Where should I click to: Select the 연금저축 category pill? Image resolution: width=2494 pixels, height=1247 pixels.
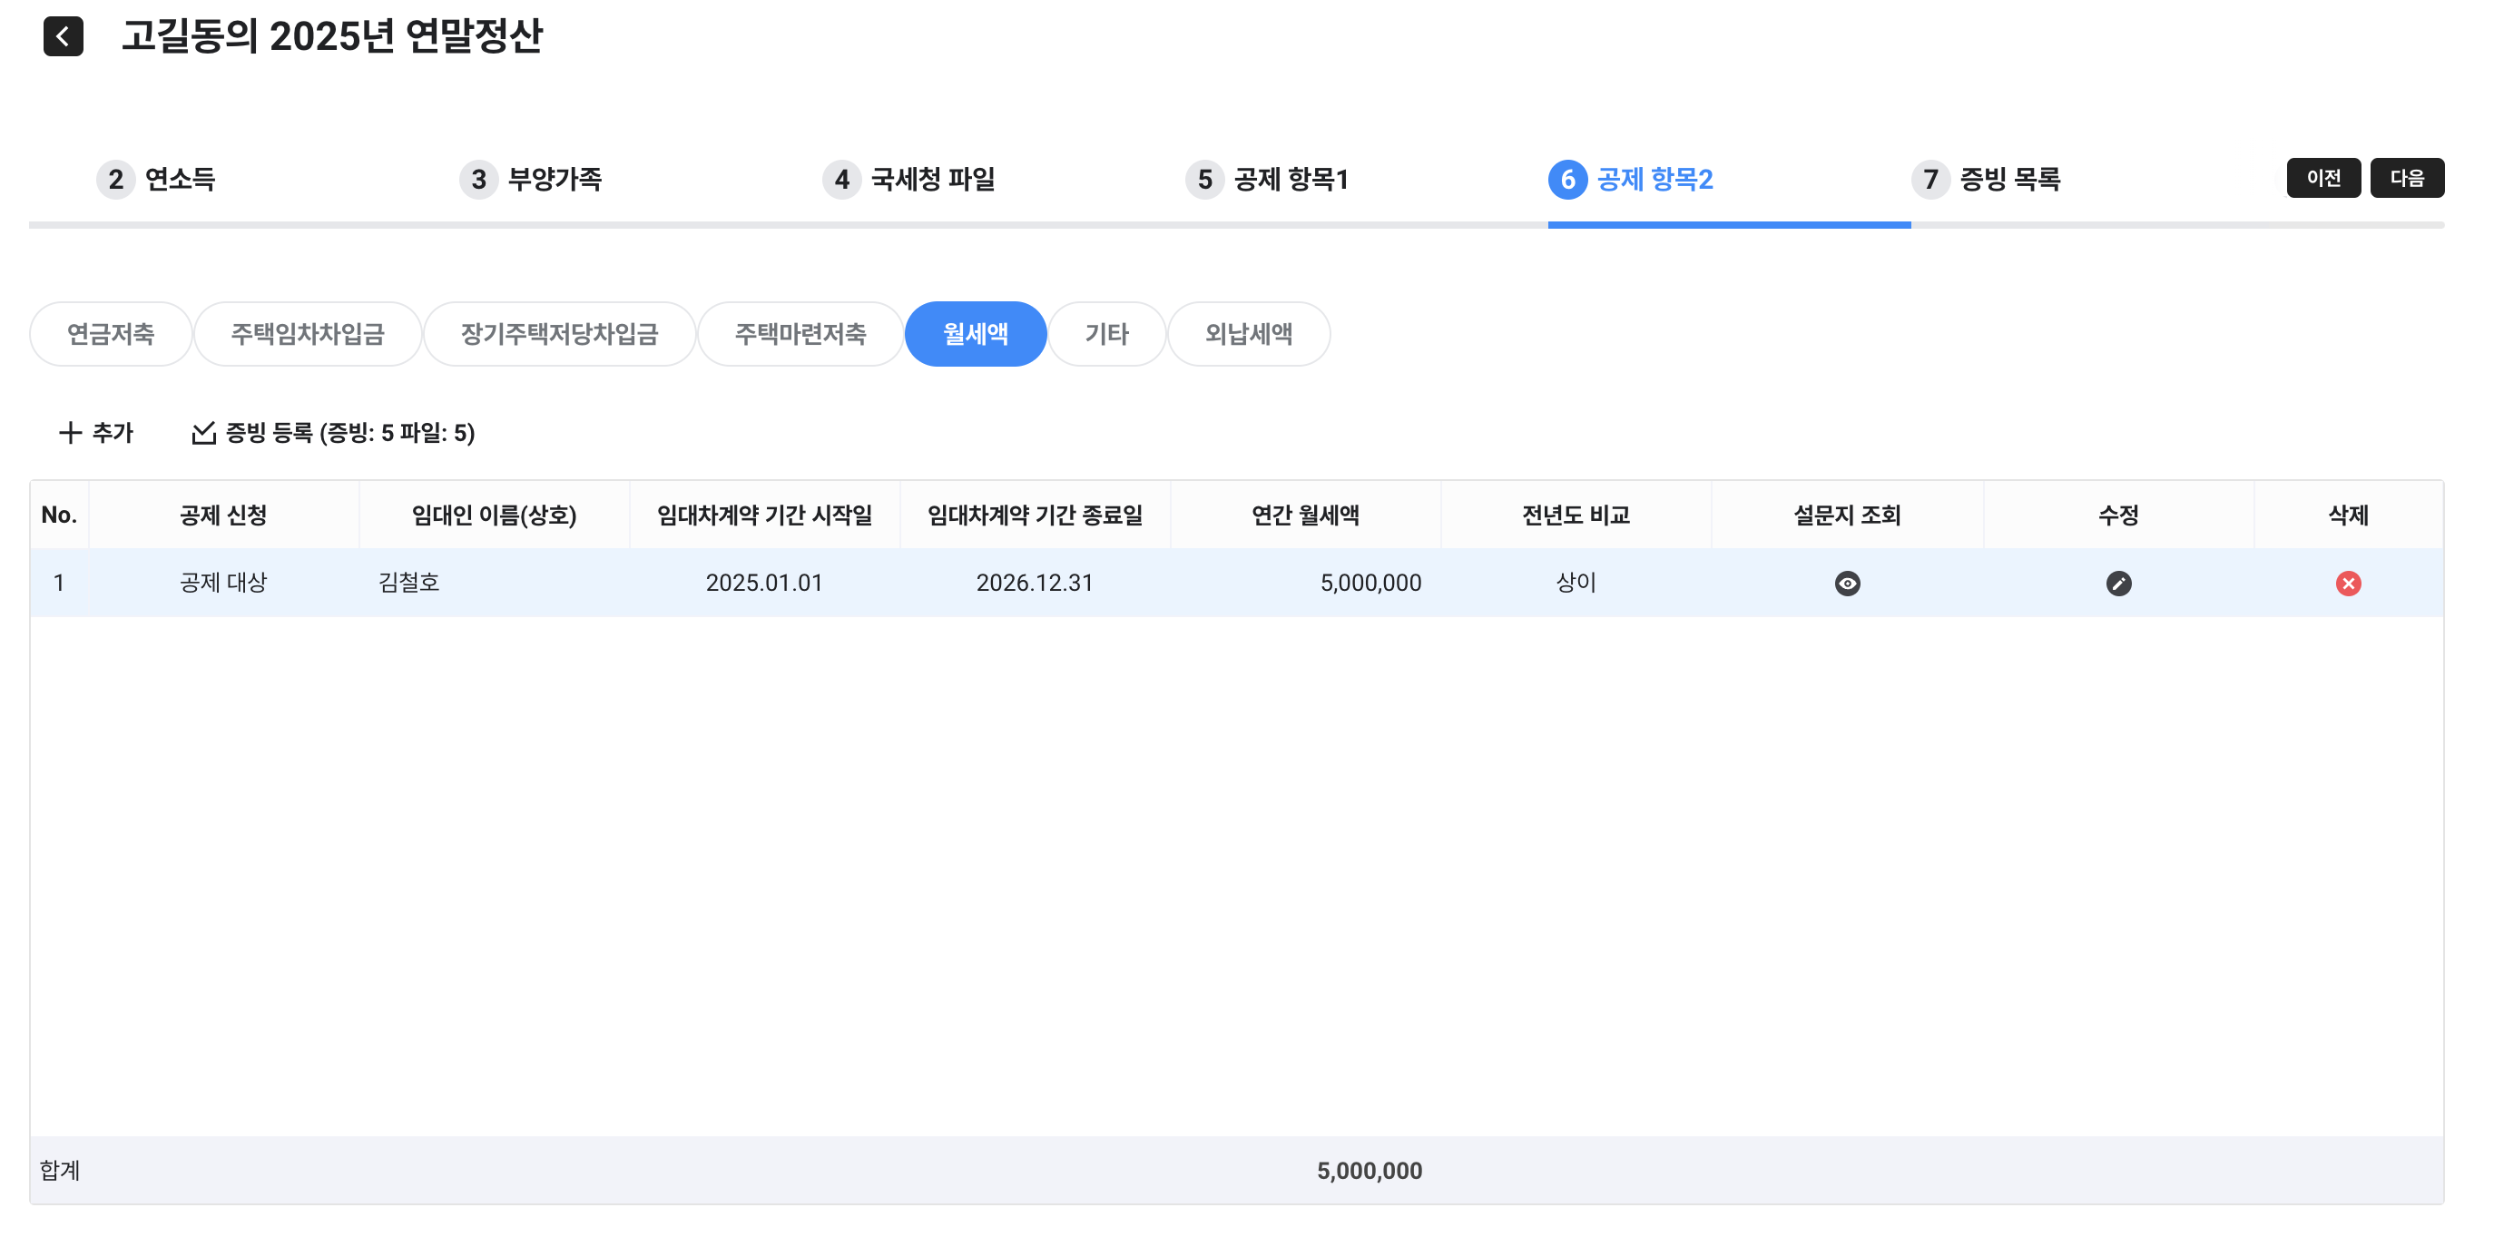pyautogui.click(x=111, y=334)
